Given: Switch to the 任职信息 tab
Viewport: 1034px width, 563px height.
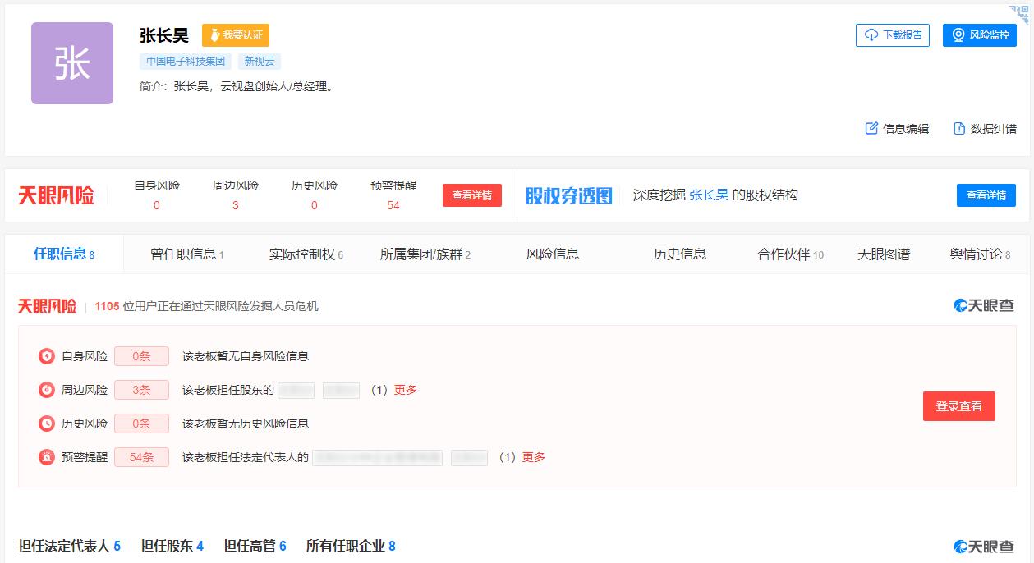Looking at the screenshot, I should point(64,254).
